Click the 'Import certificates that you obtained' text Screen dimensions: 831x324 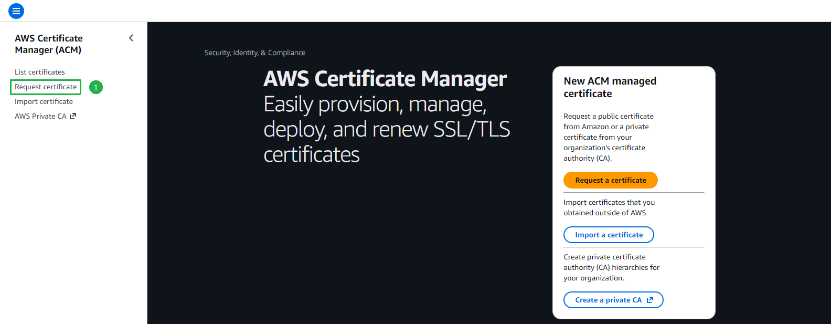[609, 207]
